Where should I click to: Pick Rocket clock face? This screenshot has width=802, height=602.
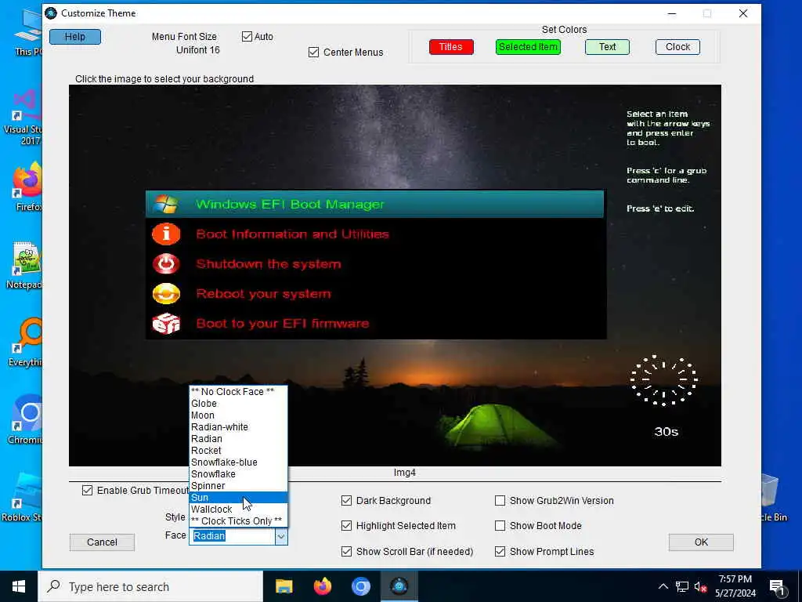pos(238,451)
